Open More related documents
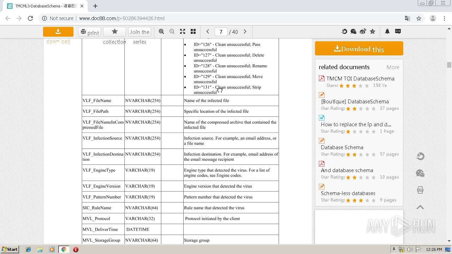The height and width of the screenshot is (254, 452). 393,67
